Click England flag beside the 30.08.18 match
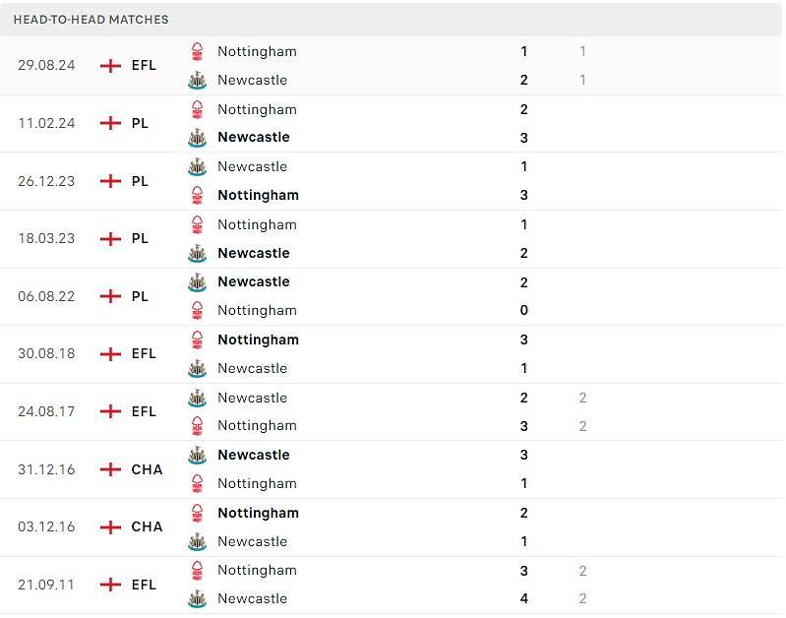This screenshot has height=618, width=786. click(111, 354)
